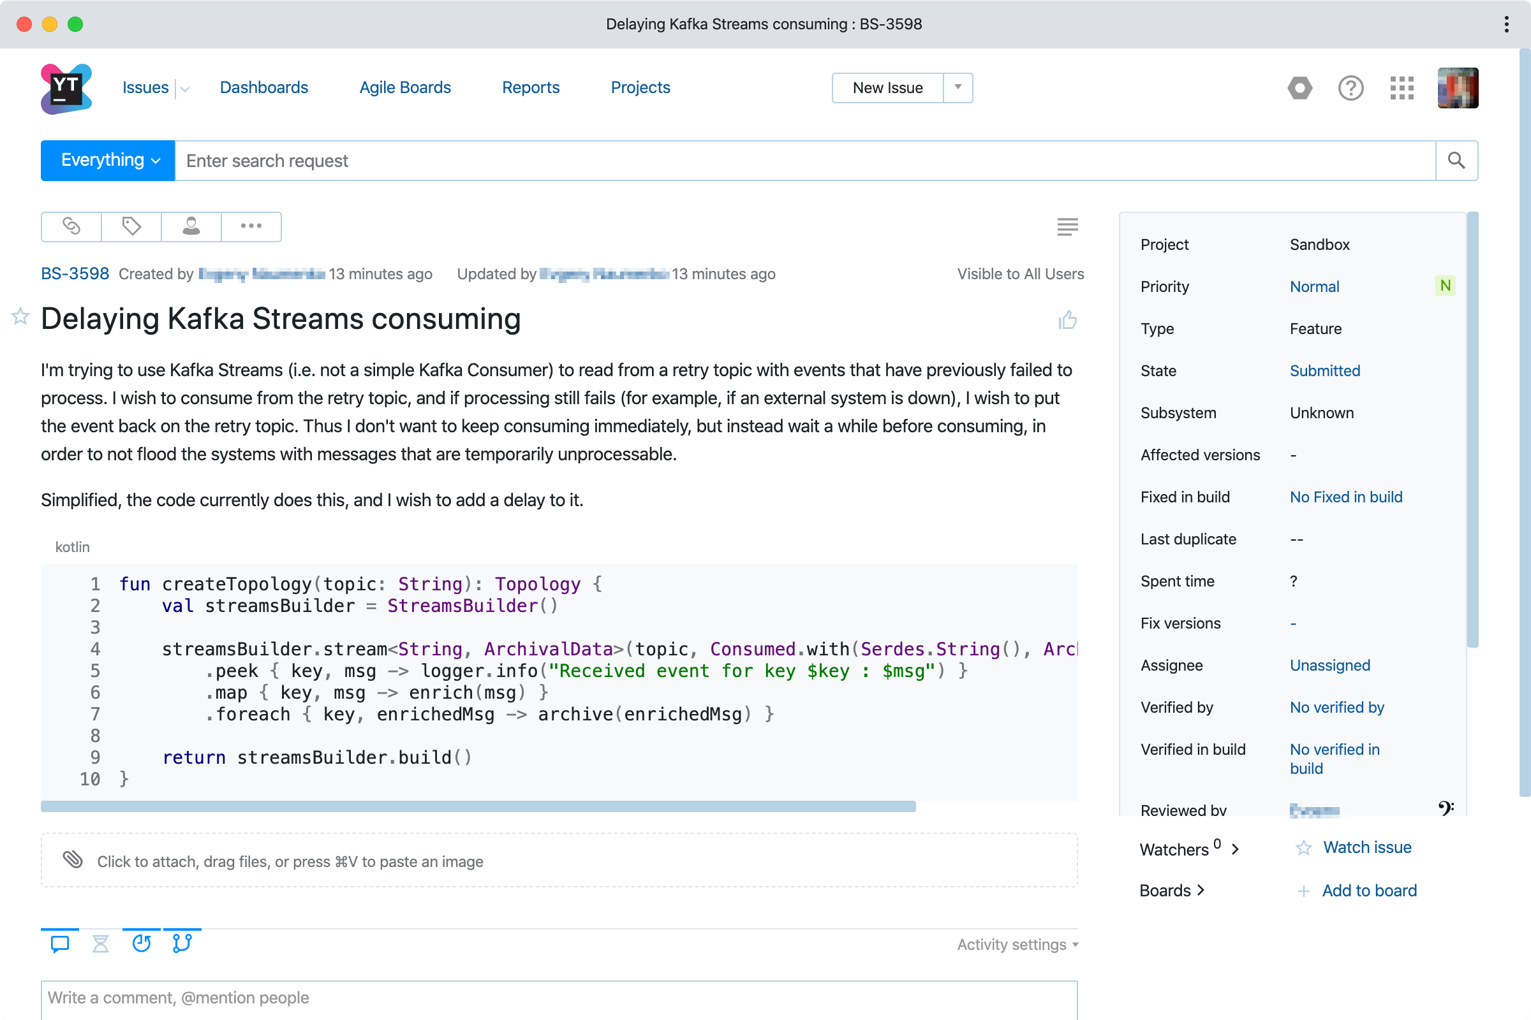Click No verified by value
The height and width of the screenshot is (1020, 1531).
point(1336,708)
